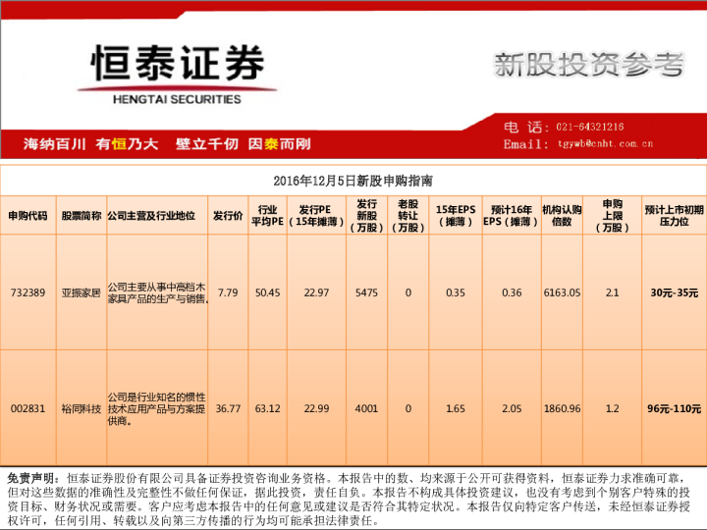Click the title 2016年12月5日新股申购指南
The width and height of the screenshot is (707, 530).
pyautogui.click(x=353, y=181)
